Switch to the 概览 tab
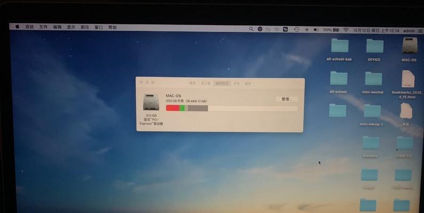This screenshot has width=424, height=213. coord(193,83)
